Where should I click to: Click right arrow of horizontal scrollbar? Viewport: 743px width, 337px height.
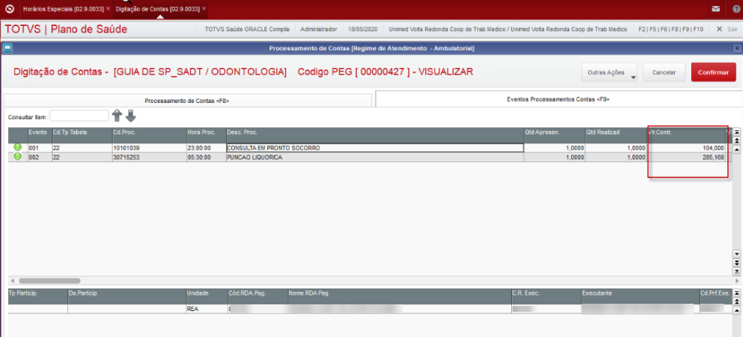point(737,281)
